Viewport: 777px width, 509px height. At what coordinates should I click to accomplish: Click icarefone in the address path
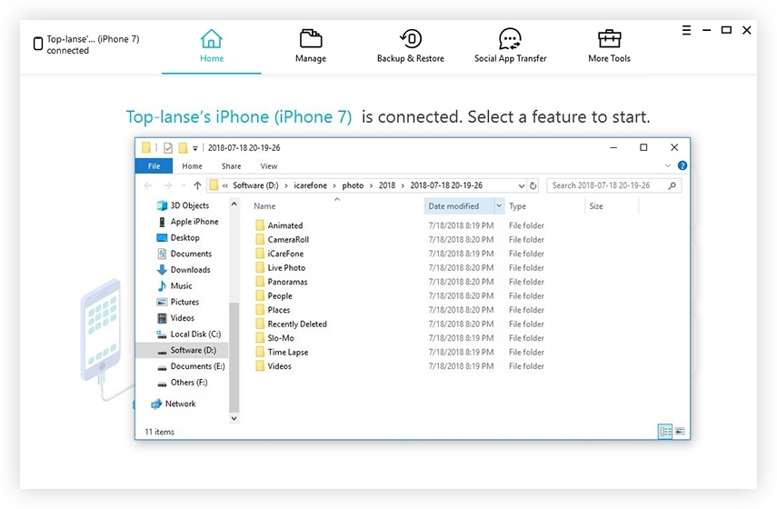pos(310,185)
